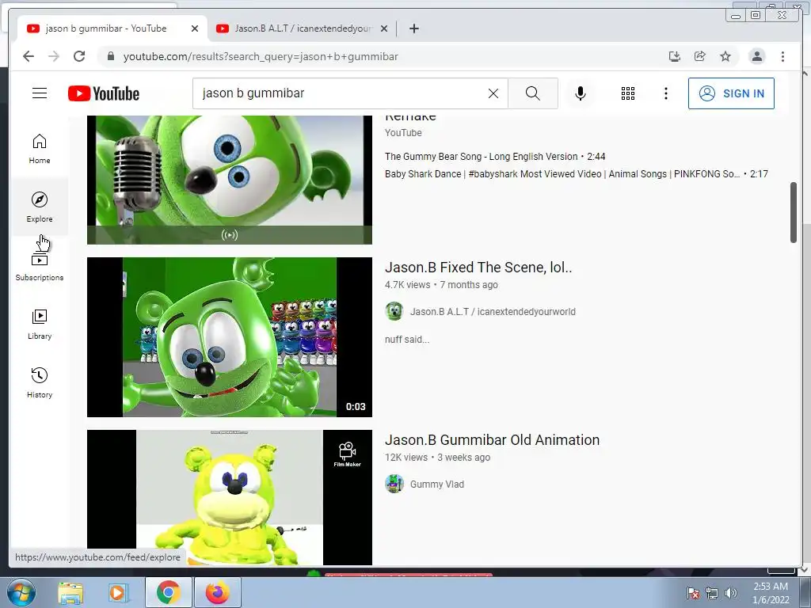
Task: Click the magnifier search button
Action: pyautogui.click(x=533, y=93)
